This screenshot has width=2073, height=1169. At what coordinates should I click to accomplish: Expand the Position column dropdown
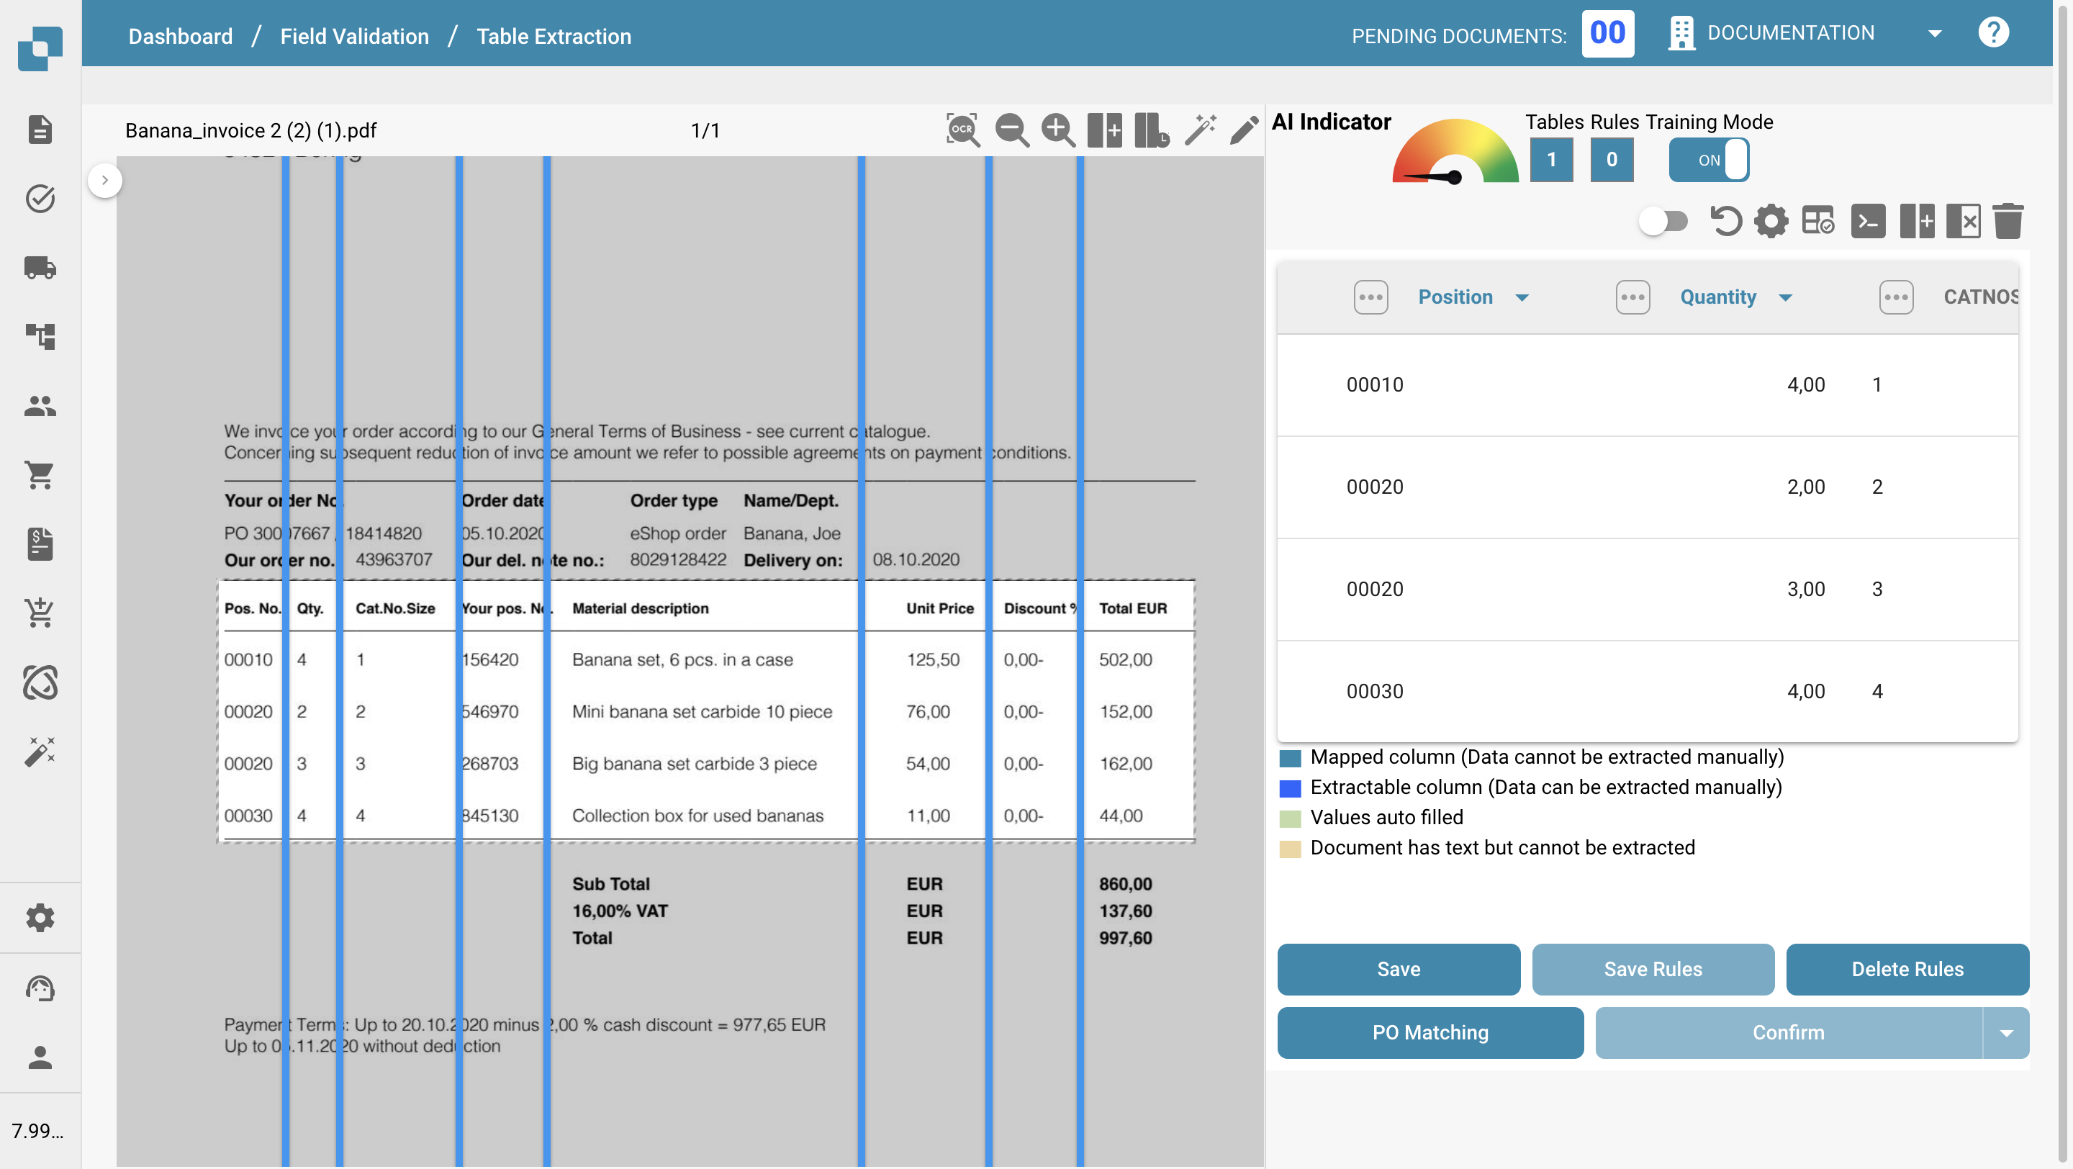[1521, 298]
